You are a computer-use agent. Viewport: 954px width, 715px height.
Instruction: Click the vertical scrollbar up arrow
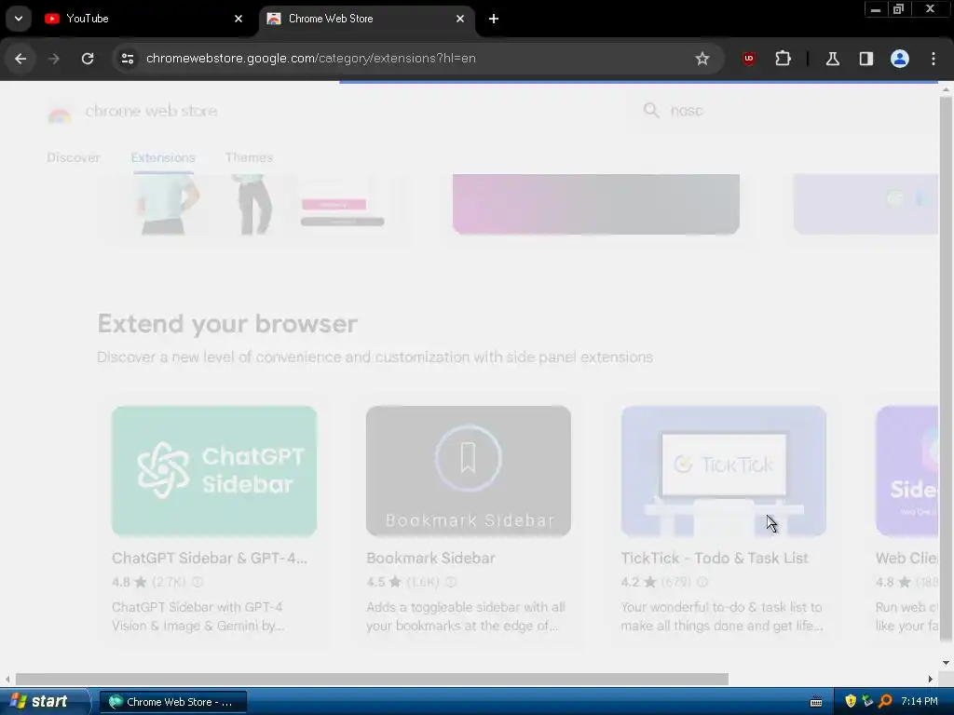point(946,89)
